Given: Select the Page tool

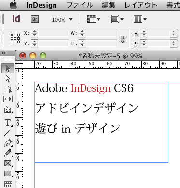Looking at the screenshot, I should [8, 89].
